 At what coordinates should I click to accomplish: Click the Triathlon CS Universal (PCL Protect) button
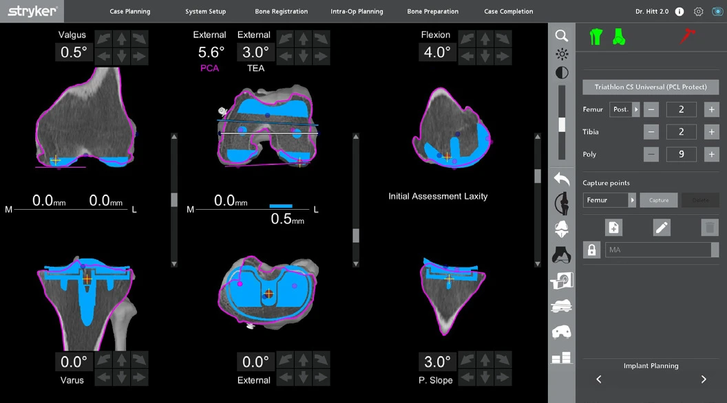coord(651,87)
